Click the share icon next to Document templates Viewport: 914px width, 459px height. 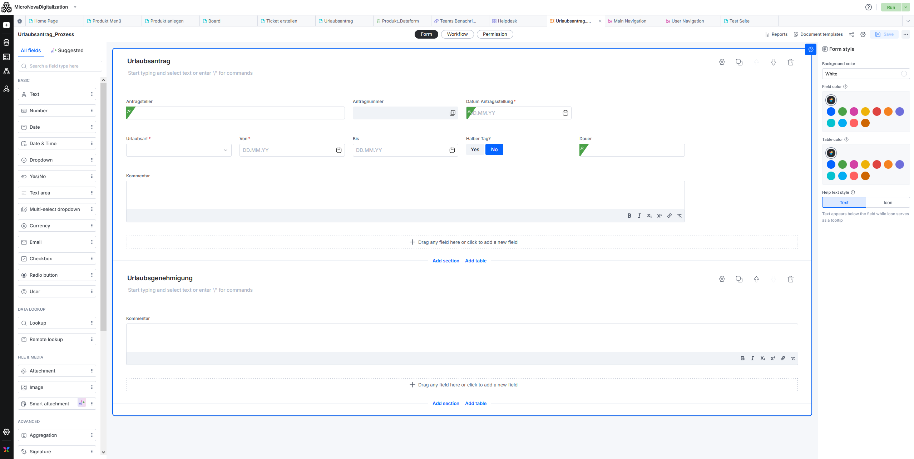pos(851,34)
